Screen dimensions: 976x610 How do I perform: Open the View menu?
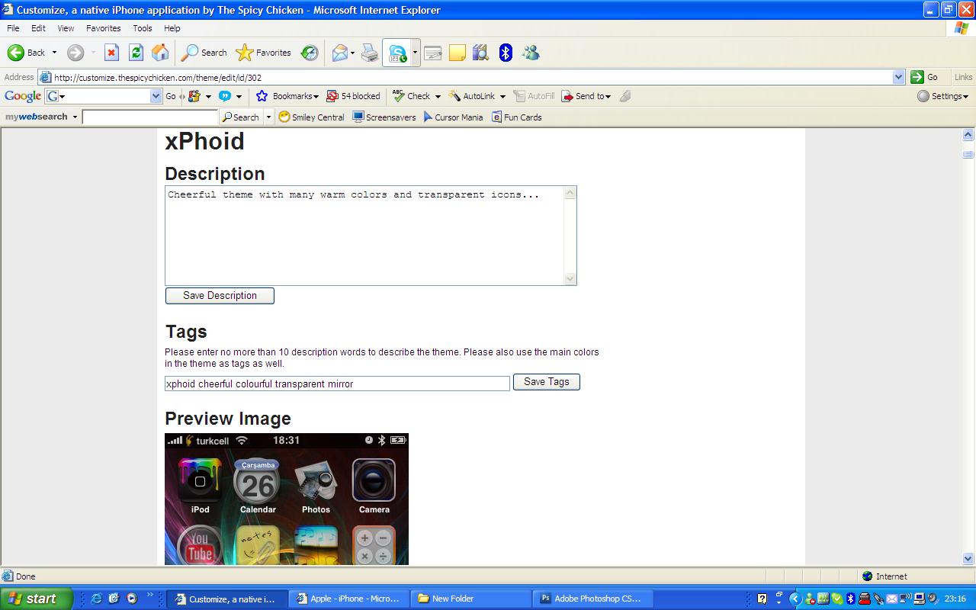coord(66,28)
